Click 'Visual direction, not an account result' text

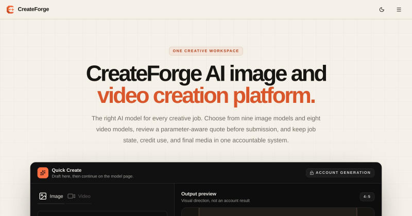[215, 201]
